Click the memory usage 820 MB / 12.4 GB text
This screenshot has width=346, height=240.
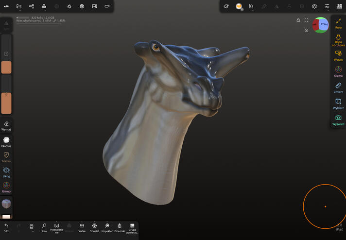43,17
